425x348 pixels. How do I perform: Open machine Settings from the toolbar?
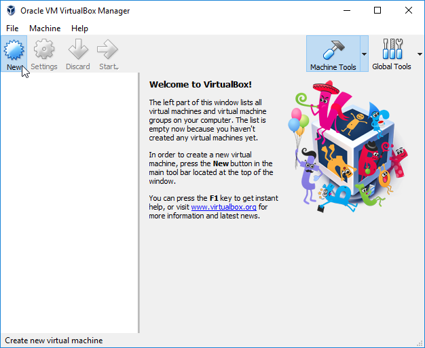(44, 50)
